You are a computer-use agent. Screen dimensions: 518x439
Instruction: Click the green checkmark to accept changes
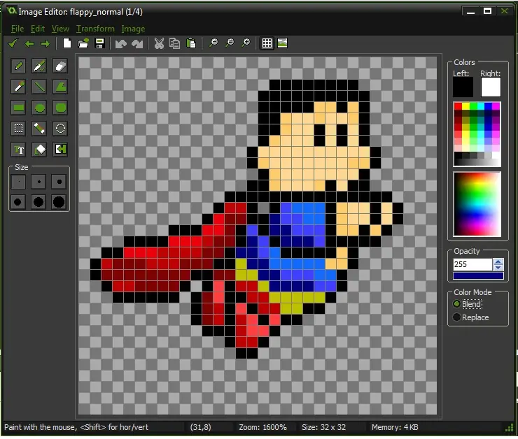coord(13,43)
